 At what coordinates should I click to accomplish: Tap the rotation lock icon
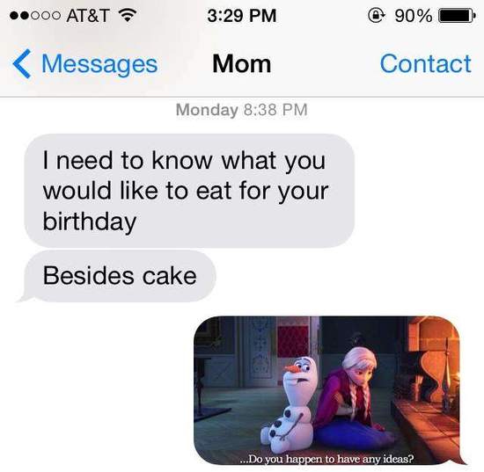coord(376,15)
